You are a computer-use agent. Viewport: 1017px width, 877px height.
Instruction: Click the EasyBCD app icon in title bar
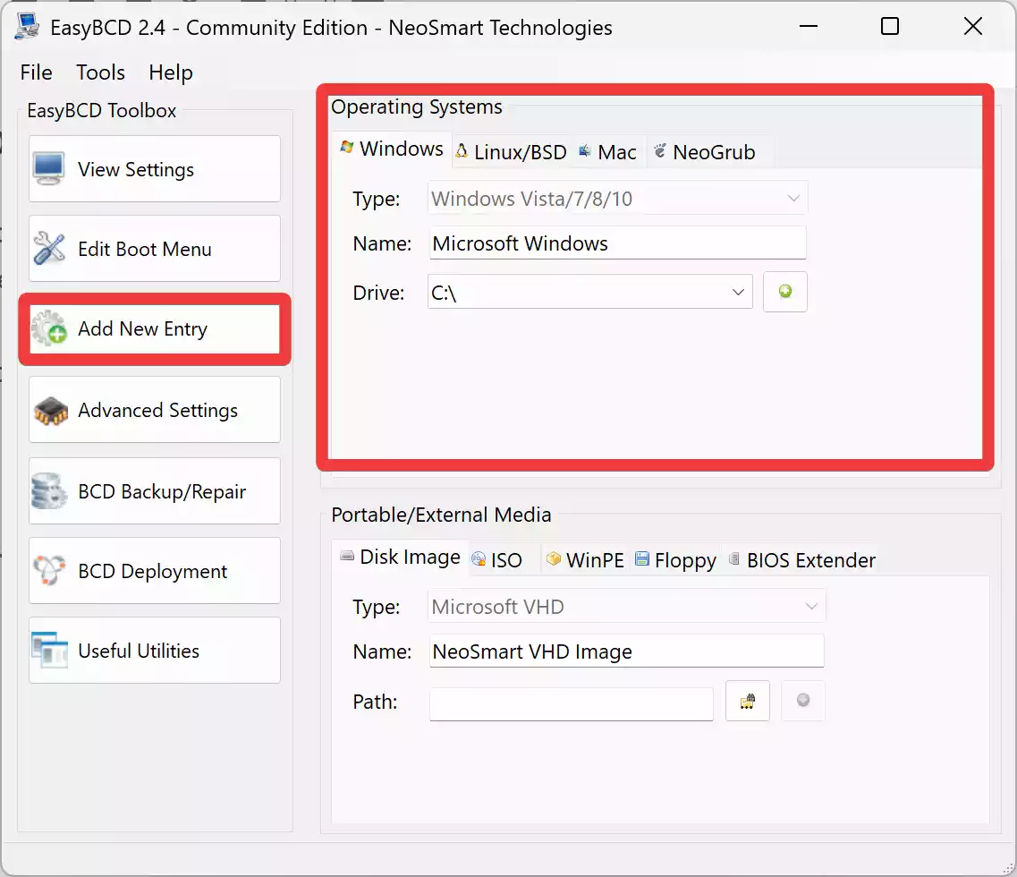point(28,27)
